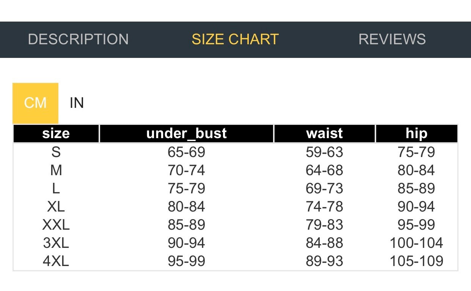Click the 65-69 under_bust value
Viewport: 471px width, 291px height.
click(186, 152)
